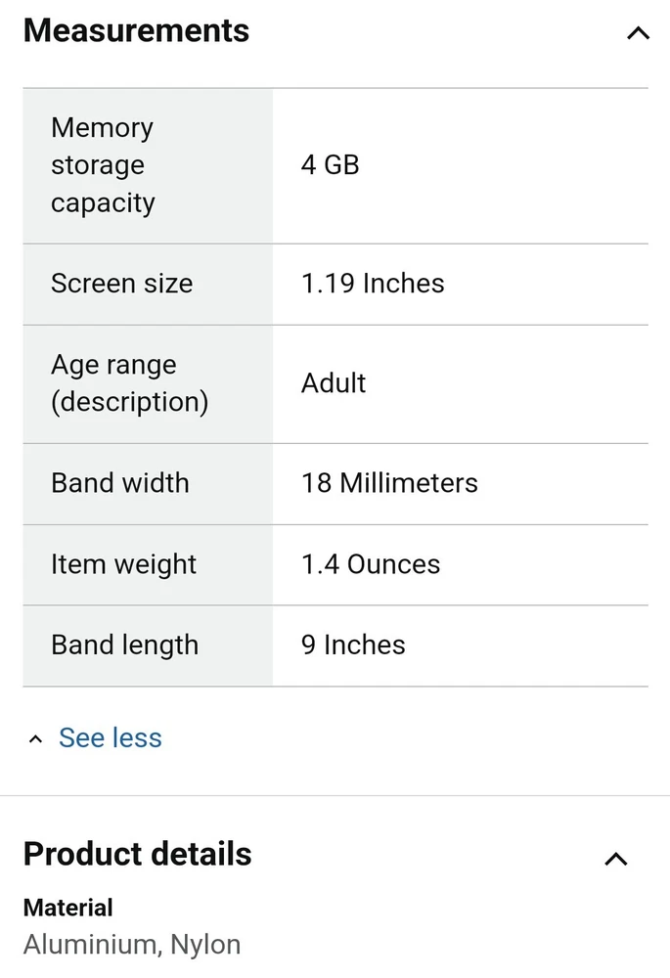
Task: Click the See less link
Action: coord(110,737)
